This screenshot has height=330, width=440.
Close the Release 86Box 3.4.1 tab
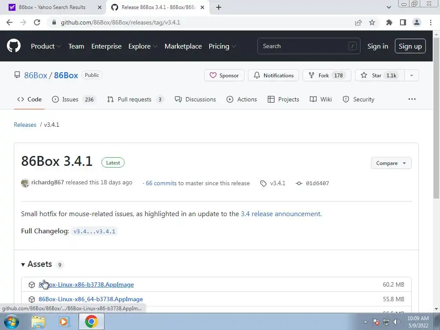click(x=202, y=7)
